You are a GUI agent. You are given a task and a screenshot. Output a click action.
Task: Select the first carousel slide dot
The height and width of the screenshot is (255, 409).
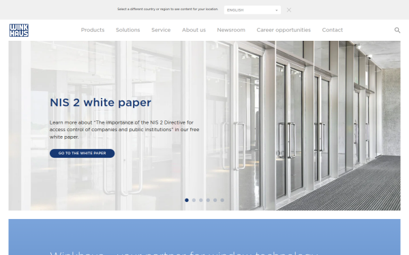point(187,200)
